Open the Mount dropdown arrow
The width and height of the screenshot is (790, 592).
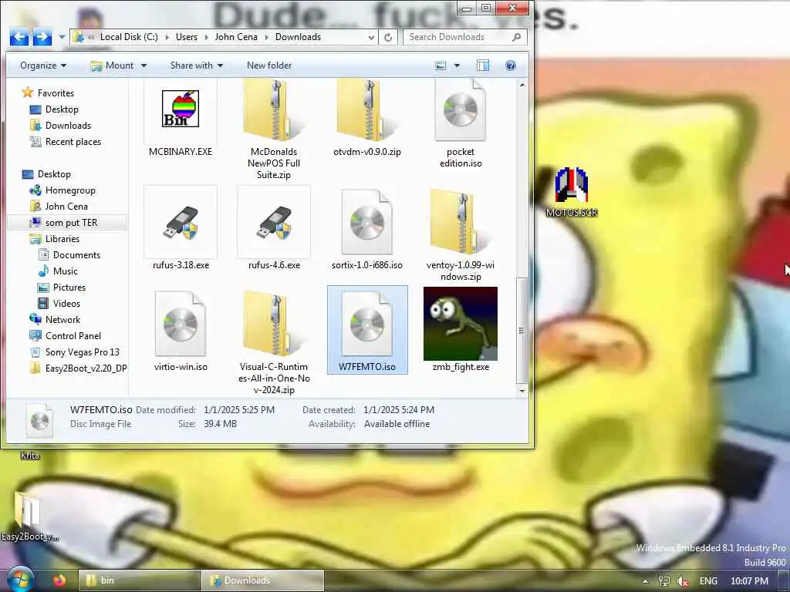coord(143,66)
